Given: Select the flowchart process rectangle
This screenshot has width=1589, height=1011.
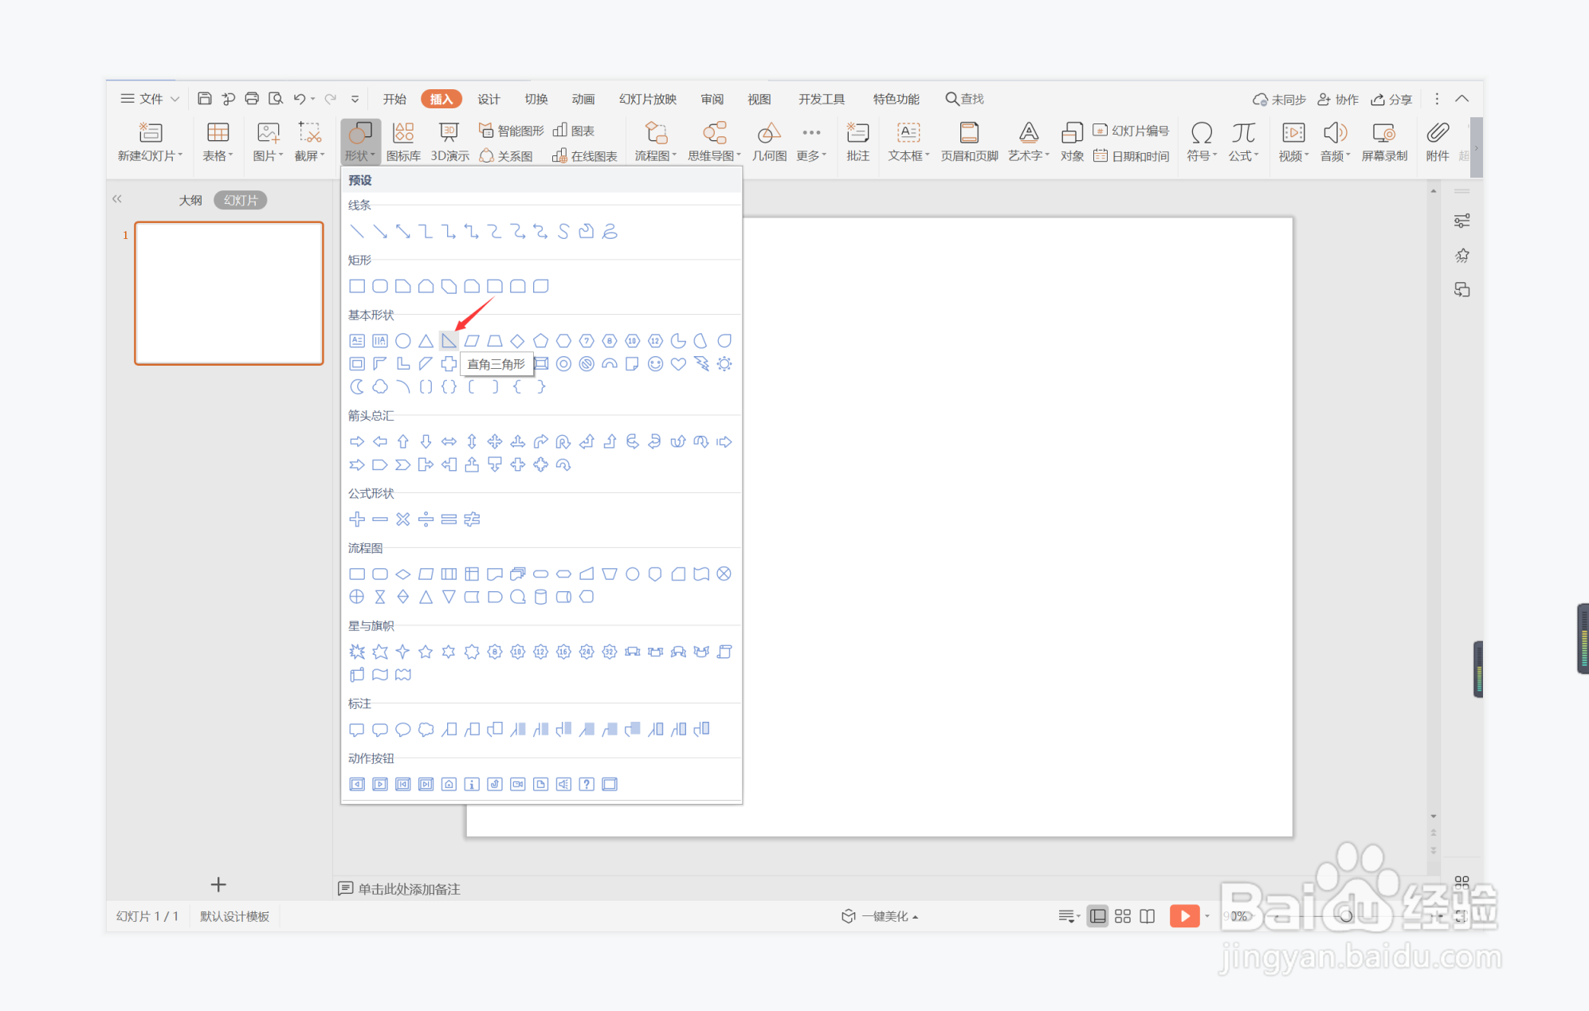Looking at the screenshot, I should pos(357,574).
